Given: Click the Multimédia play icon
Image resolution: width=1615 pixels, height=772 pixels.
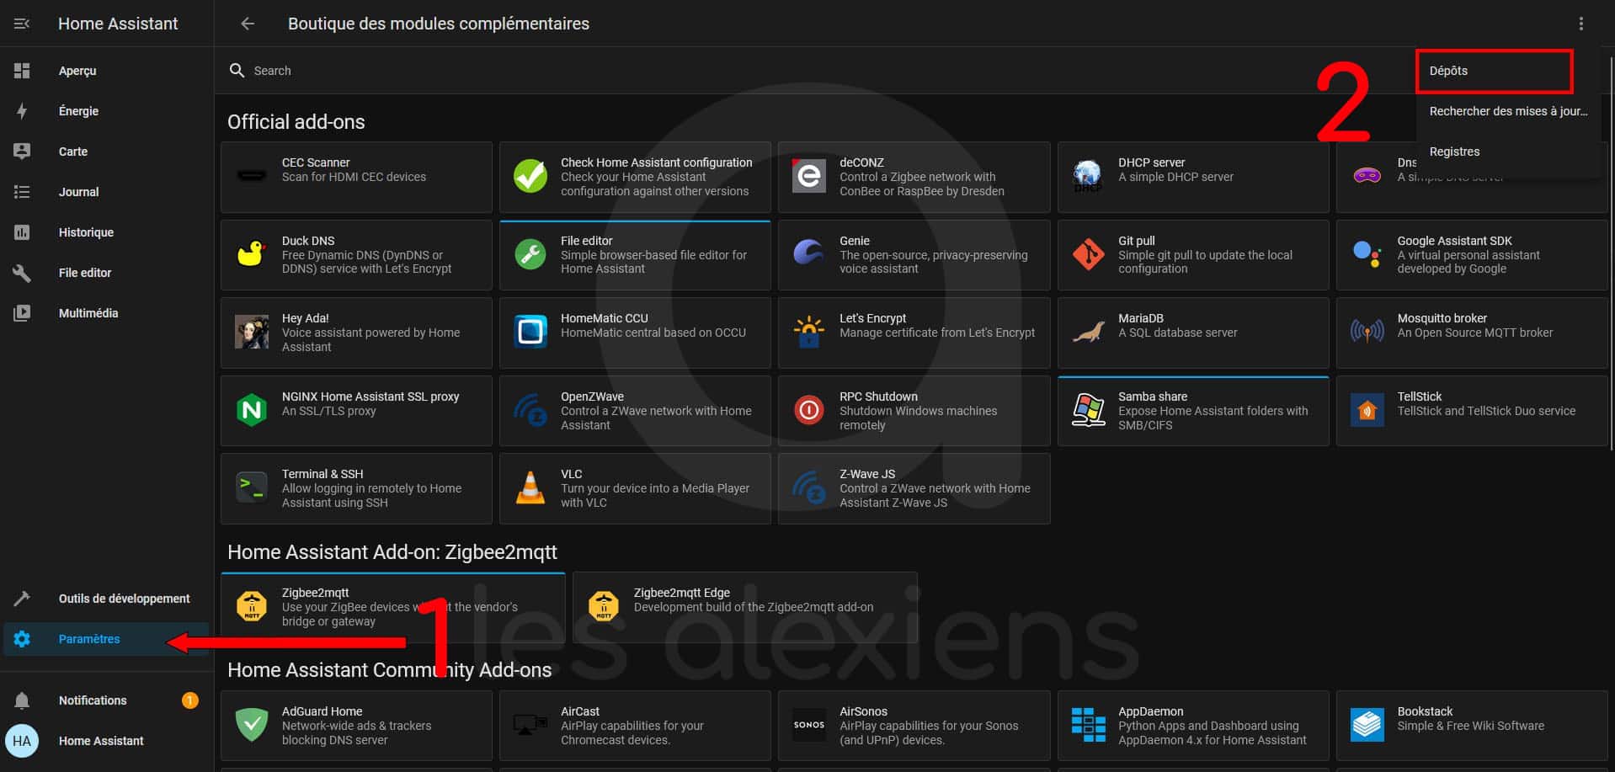Looking at the screenshot, I should tap(22, 313).
